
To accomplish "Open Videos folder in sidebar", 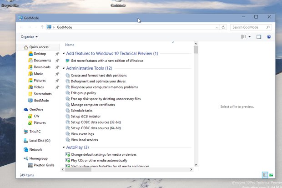I will (39, 87).
